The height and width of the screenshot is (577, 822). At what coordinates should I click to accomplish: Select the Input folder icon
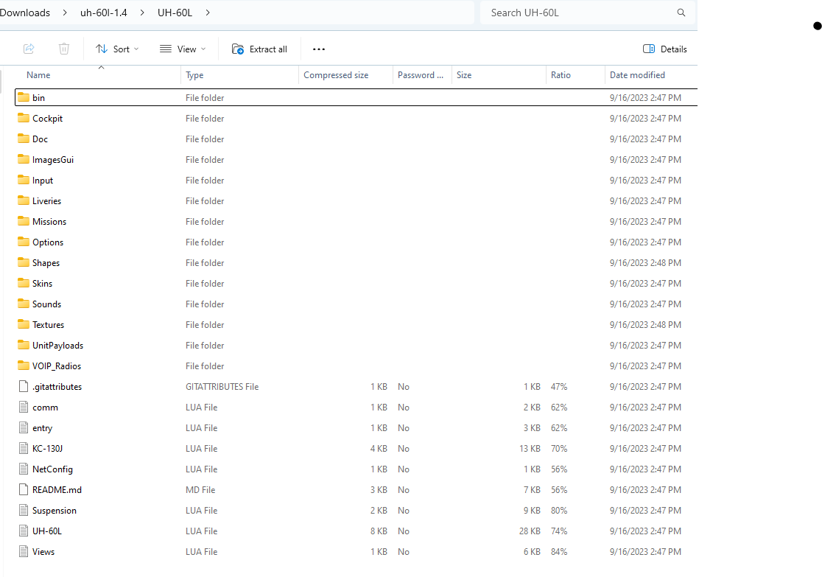24,180
